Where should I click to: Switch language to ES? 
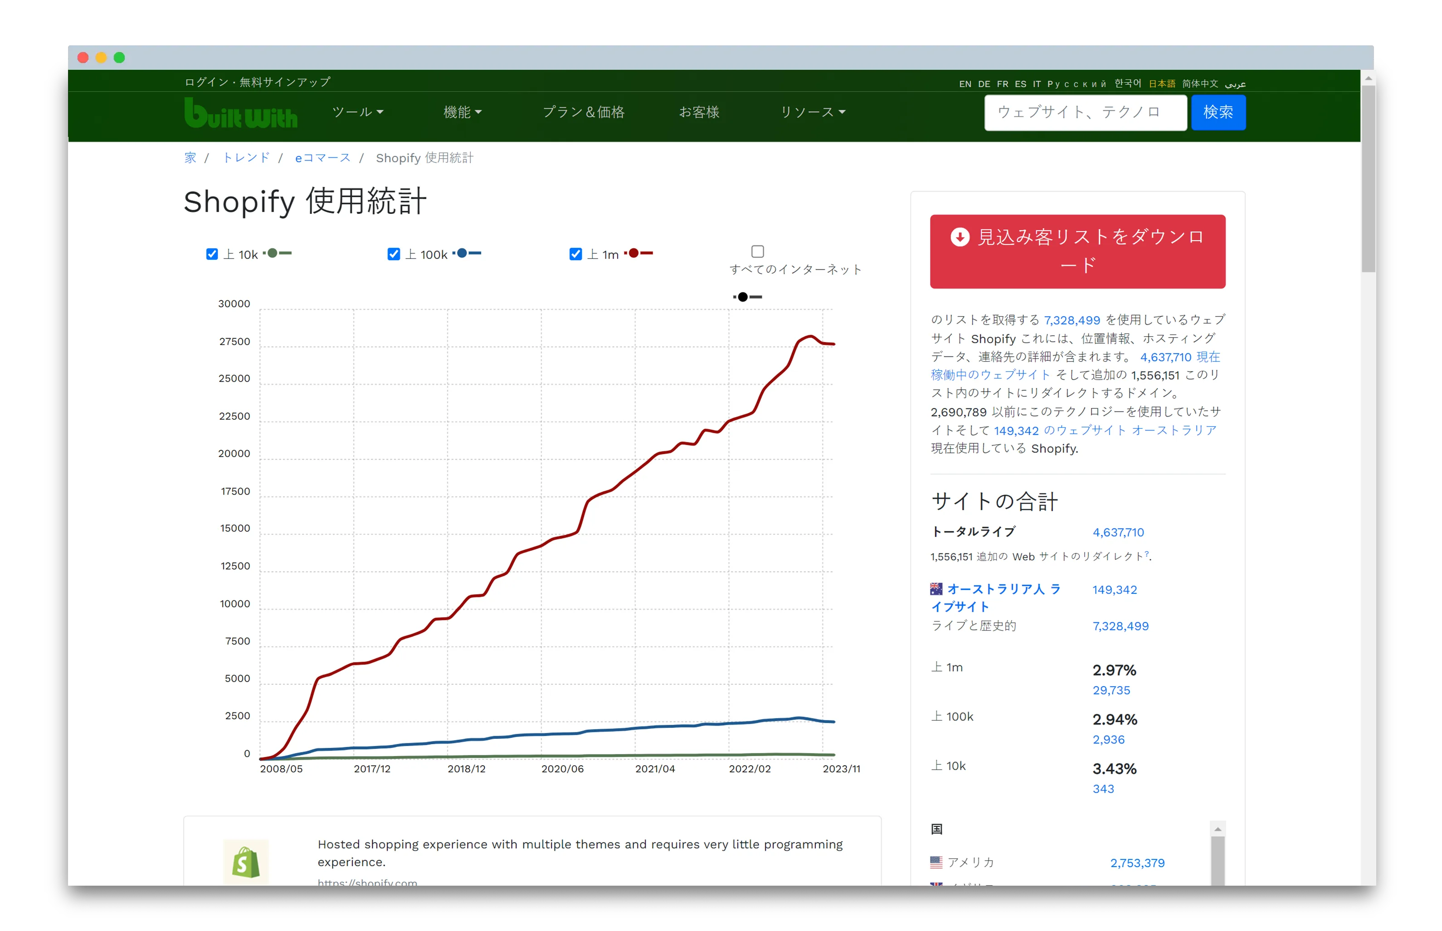pos(1021,84)
